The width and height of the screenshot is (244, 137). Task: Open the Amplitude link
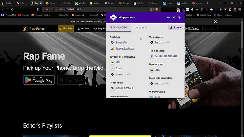pos(121,42)
